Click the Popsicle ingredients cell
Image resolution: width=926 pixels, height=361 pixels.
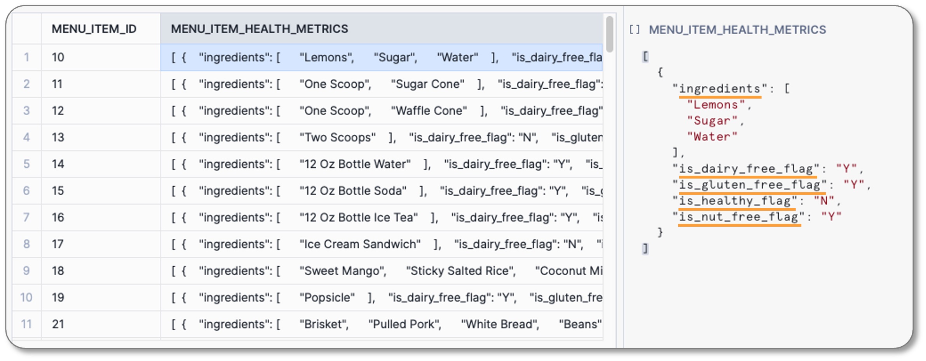point(381,298)
